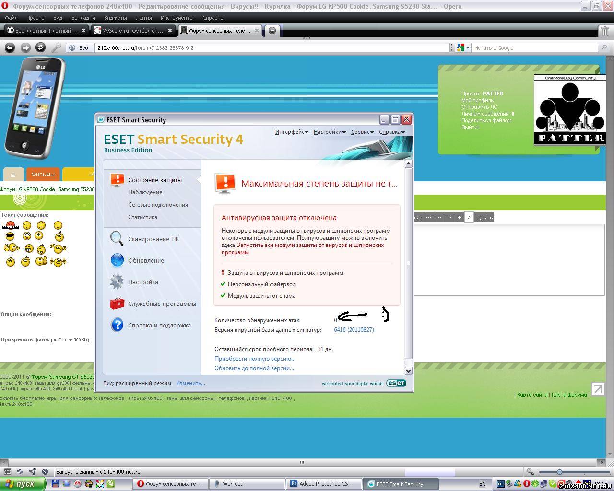This screenshot has height=491, width=614.
Task: Start search with the magnifier icon
Action: (604, 47)
